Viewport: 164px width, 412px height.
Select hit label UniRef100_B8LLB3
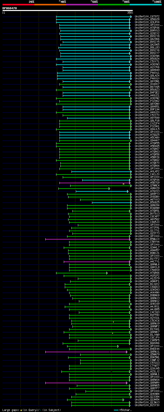147,47
